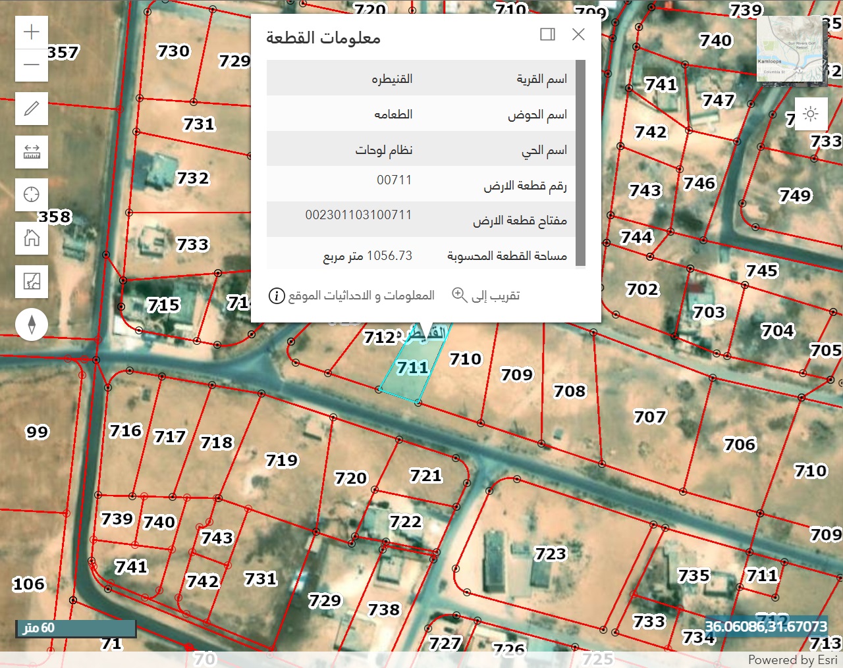
Task: Click the Powered by Esri attribution
Action: coord(792,659)
